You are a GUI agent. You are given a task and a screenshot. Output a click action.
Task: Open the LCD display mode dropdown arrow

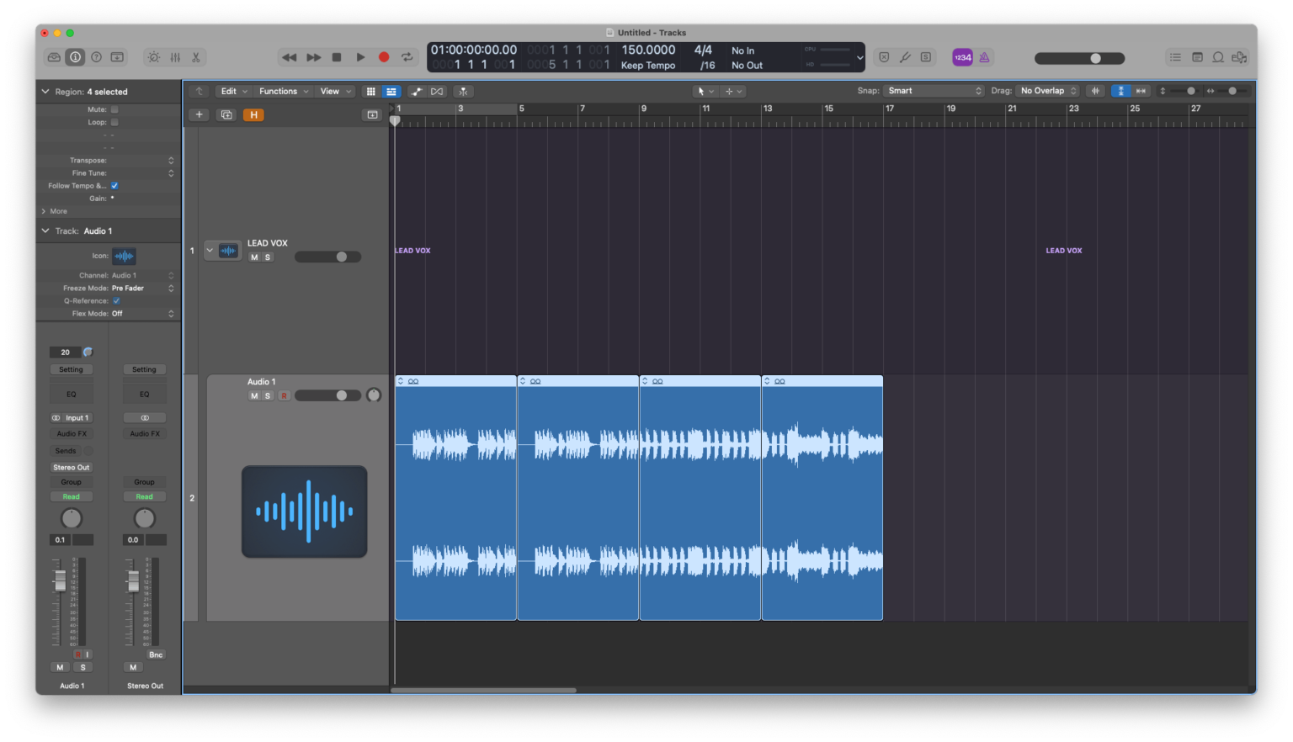pos(859,58)
